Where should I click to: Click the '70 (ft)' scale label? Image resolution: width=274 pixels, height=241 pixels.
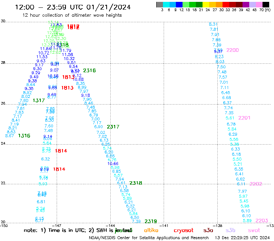[x=265, y=10]
